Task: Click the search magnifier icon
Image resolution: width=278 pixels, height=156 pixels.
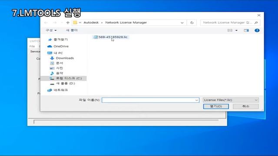Action: click(x=256, y=23)
